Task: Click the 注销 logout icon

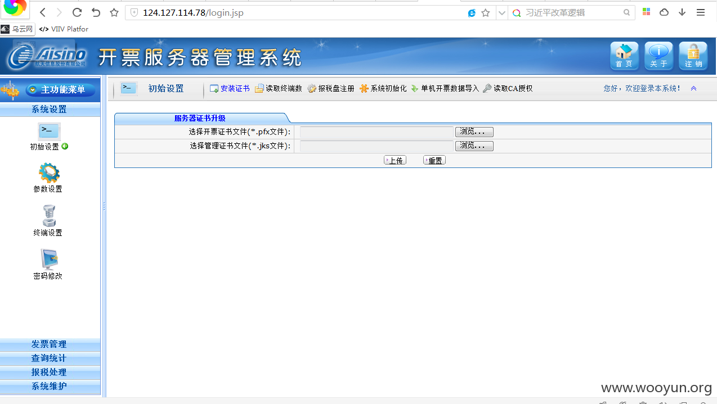Action: click(x=693, y=56)
